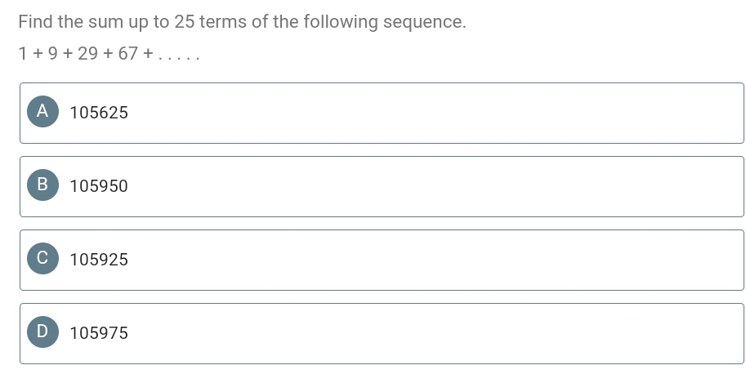Viewport: 746px width, 383px height.
Task: Click the word 'sequence.' ending the question
Action: [425, 22]
